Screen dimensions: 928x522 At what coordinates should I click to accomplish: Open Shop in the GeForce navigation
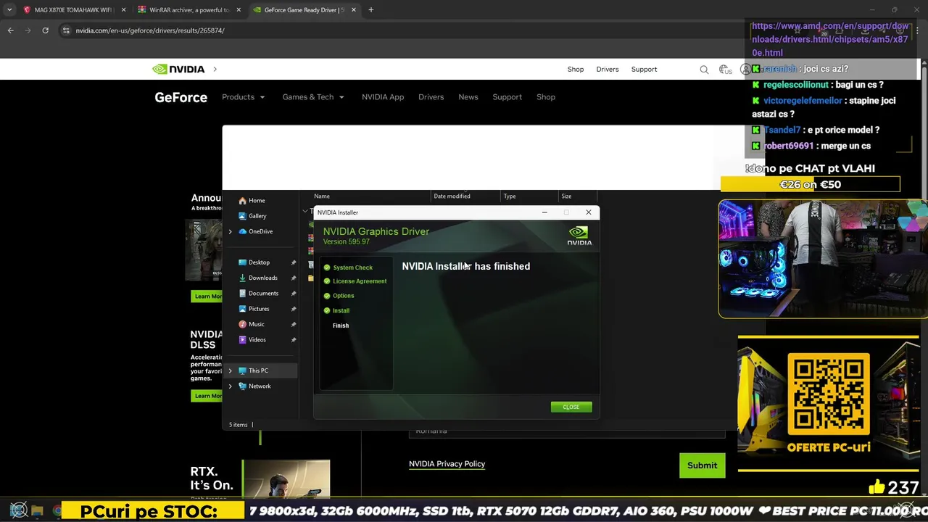pos(546,97)
